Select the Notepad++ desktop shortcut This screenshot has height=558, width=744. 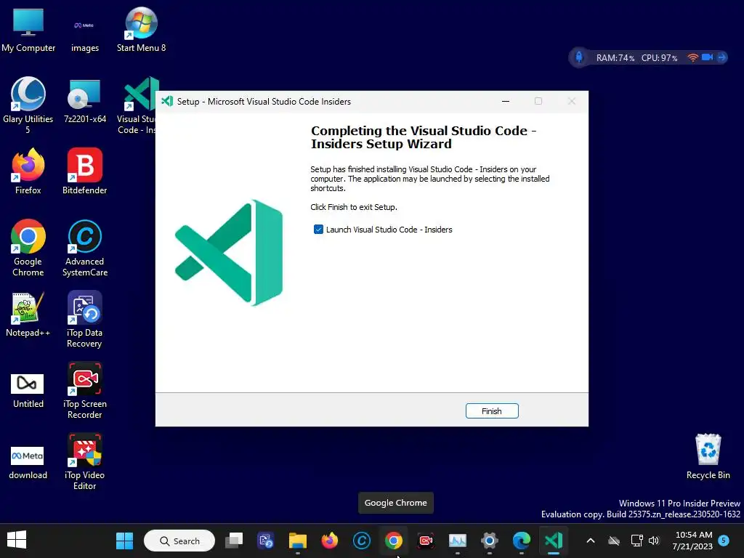point(28,315)
